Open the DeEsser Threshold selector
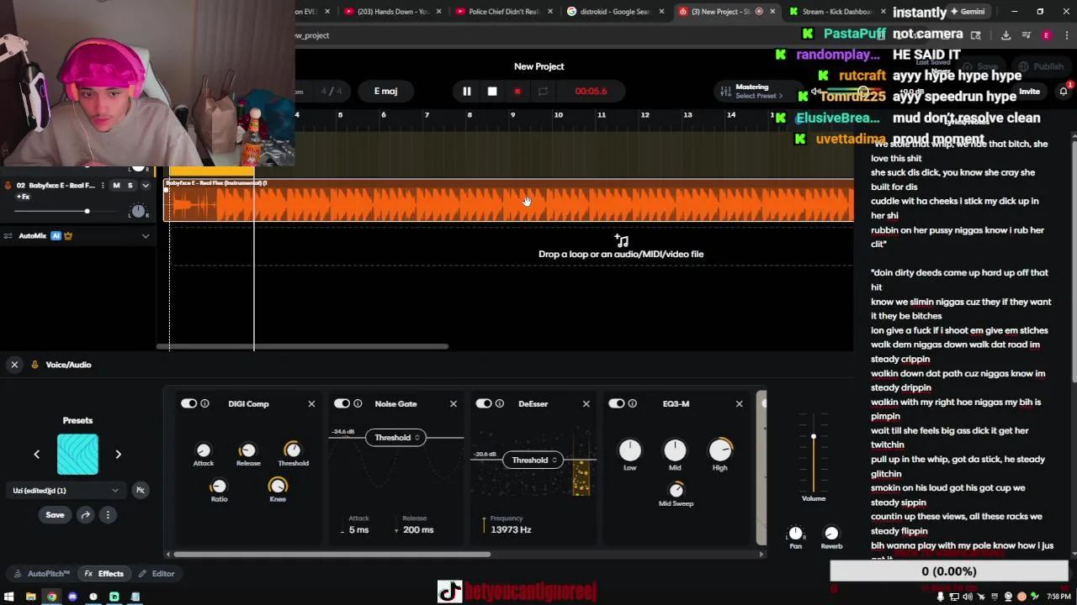This screenshot has height=605, width=1077. click(x=533, y=460)
